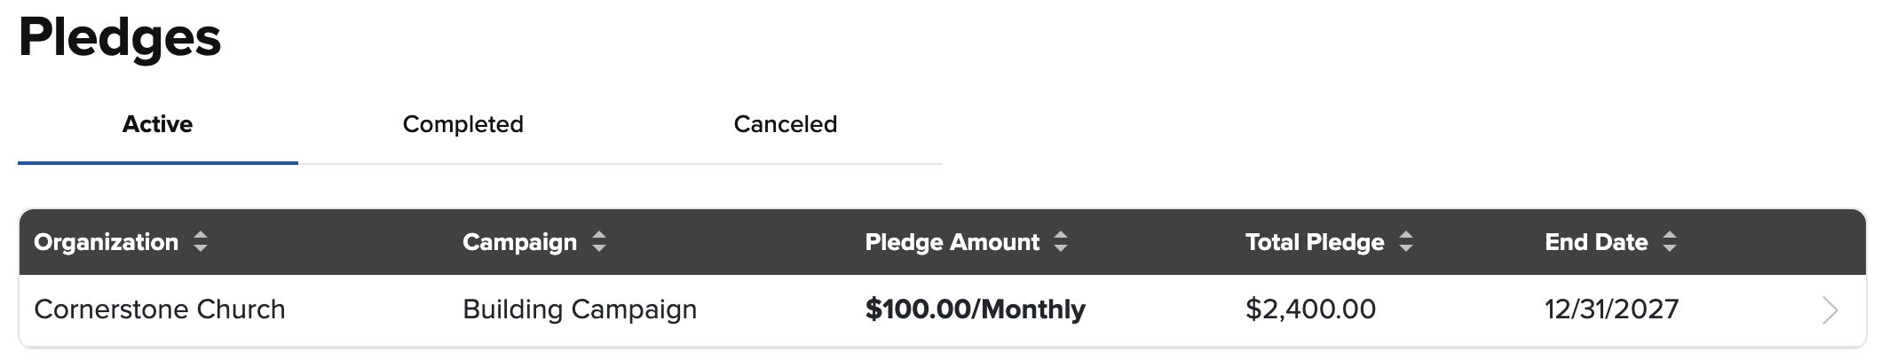Click the Pledge Amount header label
1889x360 pixels.
(952, 242)
